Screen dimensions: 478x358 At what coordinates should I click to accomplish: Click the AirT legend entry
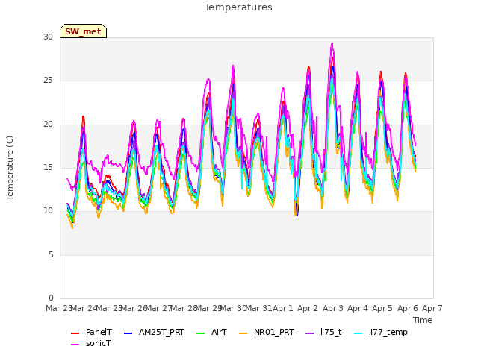tap(212, 332)
